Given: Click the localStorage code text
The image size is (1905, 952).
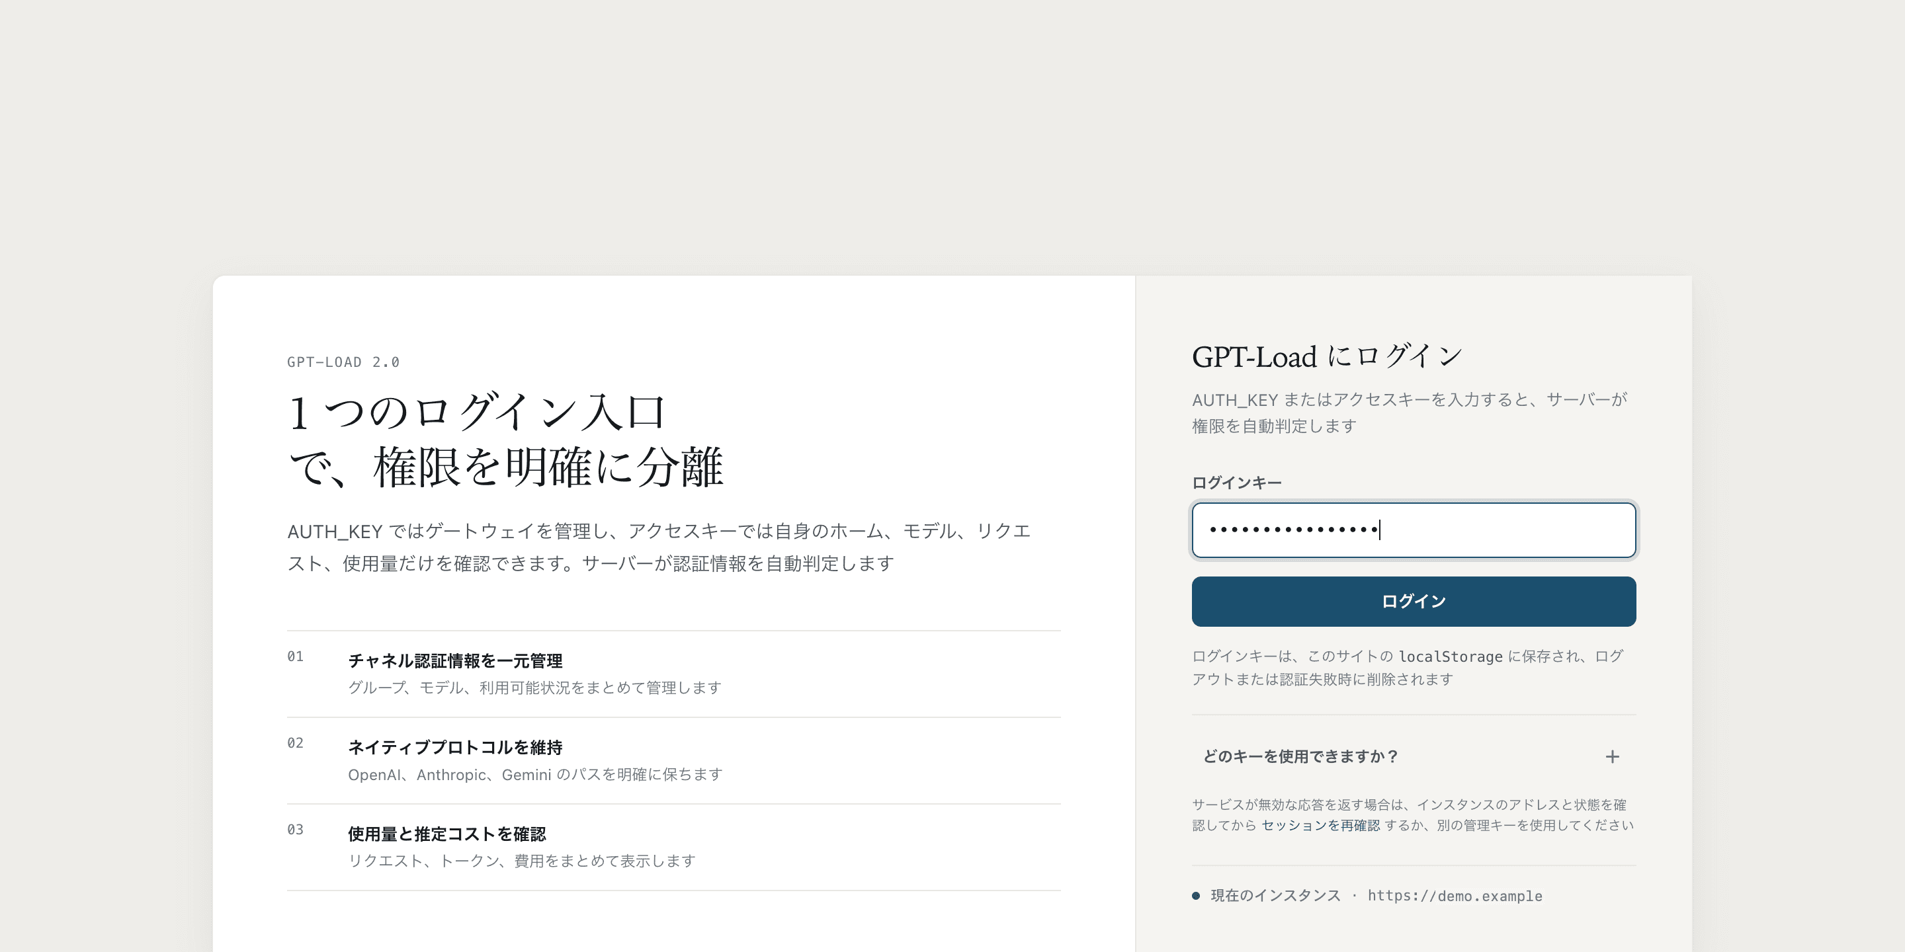Looking at the screenshot, I should [x=1450, y=656].
